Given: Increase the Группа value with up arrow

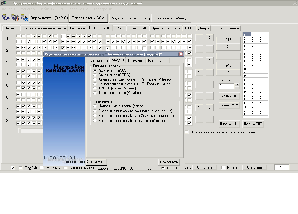Looking at the screenshot, I should tap(237, 84).
